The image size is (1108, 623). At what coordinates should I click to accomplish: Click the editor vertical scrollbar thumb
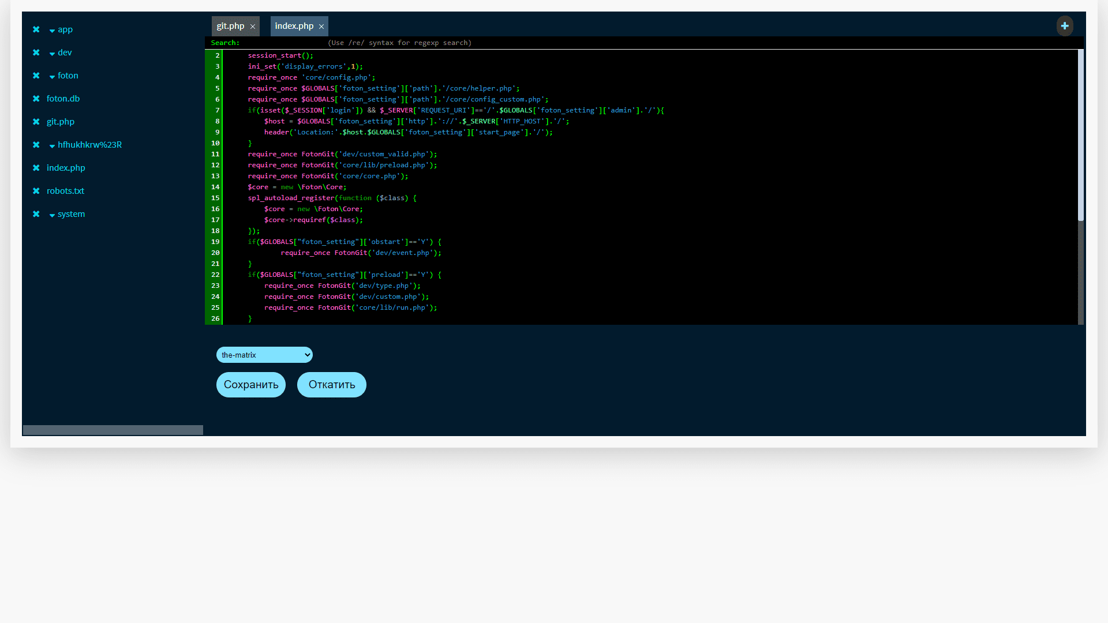click(x=1080, y=136)
